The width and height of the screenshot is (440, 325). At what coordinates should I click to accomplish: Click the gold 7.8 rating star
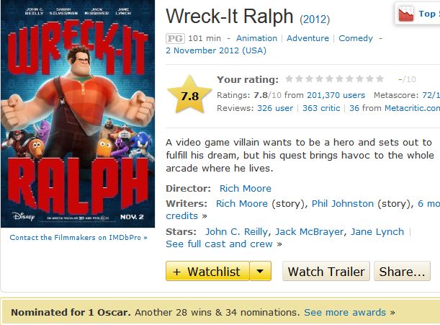click(189, 95)
